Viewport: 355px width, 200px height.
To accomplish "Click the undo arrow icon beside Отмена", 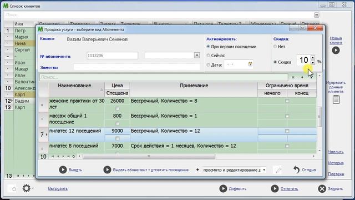I will (296, 169).
